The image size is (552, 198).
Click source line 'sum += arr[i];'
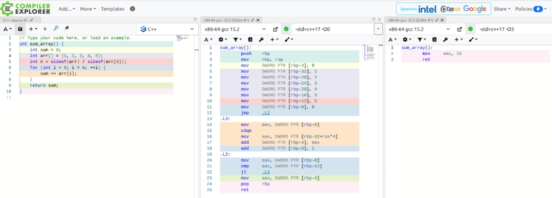click(58, 74)
